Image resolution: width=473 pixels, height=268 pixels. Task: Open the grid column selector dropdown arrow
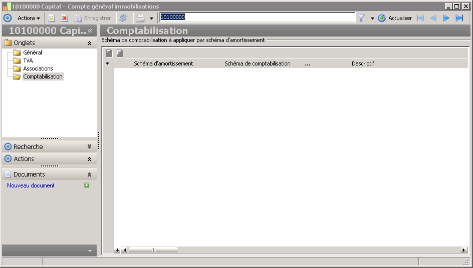[x=107, y=63]
